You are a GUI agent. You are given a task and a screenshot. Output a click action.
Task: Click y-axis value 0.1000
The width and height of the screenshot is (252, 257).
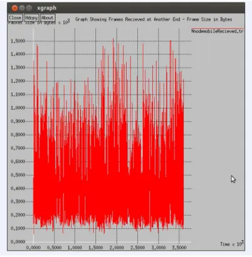coord(18,228)
